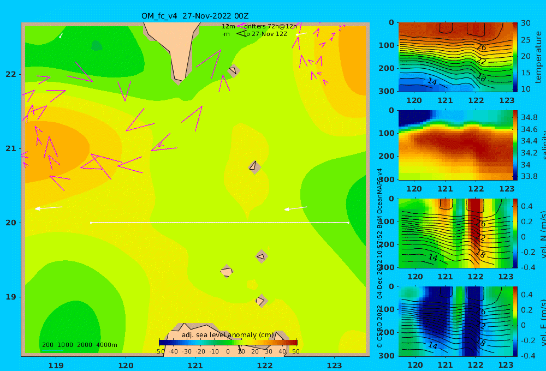Click the depth legend '200 1000 2000 4000m'

[x=79, y=345]
